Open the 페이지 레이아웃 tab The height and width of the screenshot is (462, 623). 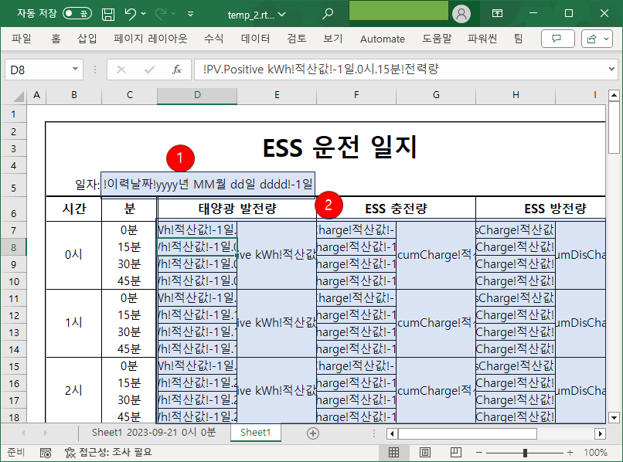coord(150,39)
